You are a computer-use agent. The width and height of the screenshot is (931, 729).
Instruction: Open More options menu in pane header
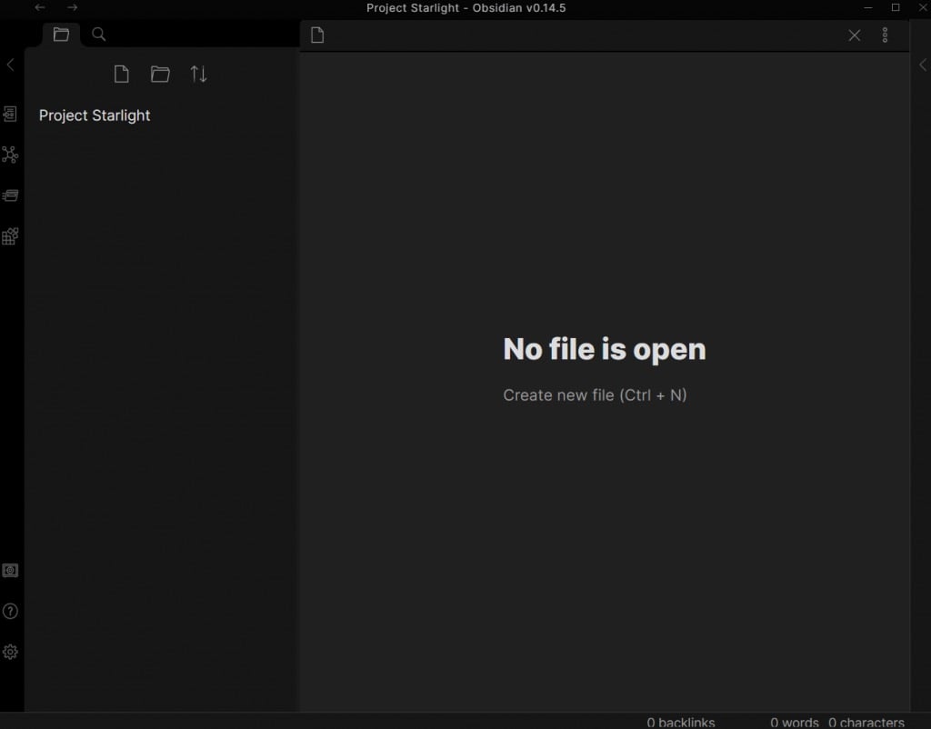[885, 35]
